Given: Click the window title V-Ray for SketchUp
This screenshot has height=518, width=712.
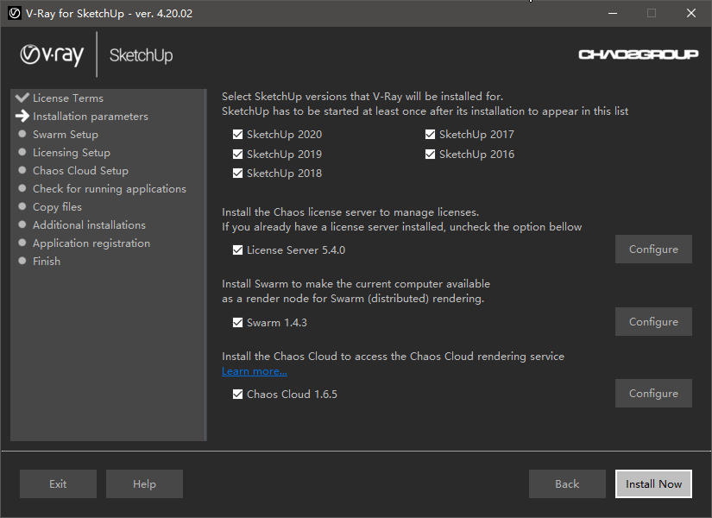Looking at the screenshot, I should click(109, 14).
